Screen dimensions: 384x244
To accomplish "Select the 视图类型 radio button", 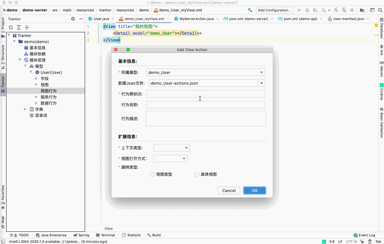I will tap(152, 174).
